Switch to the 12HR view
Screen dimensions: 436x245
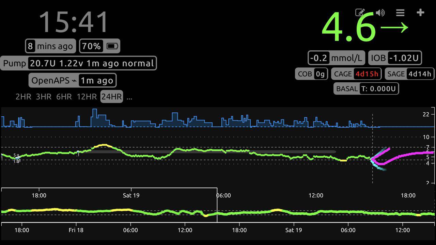87,97
